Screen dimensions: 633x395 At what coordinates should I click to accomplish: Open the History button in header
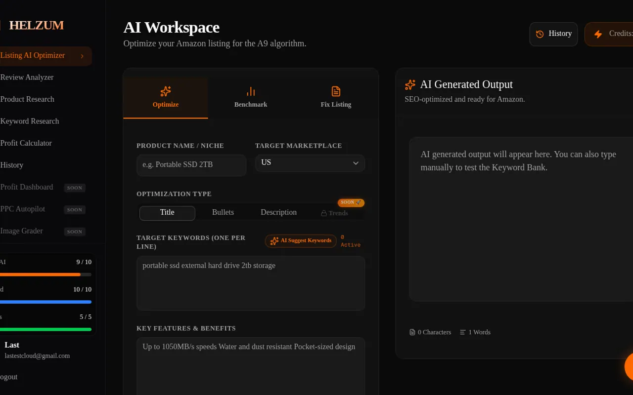coord(553,34)
